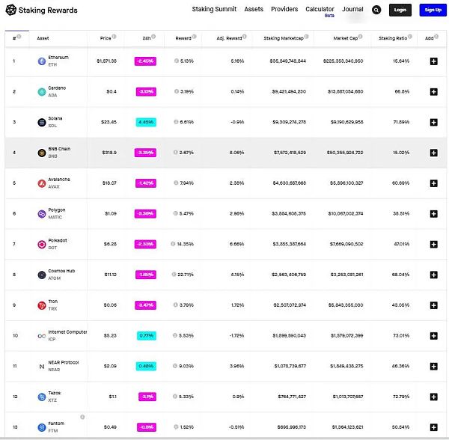Click the Polkadot coin icon
The image size is (449, 440).
click(42, 244)
